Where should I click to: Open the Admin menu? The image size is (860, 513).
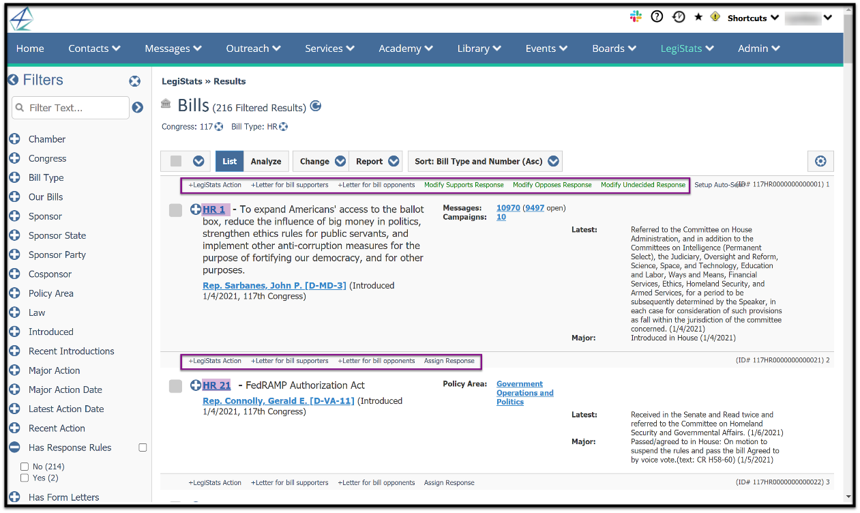(x=759, y=48)
